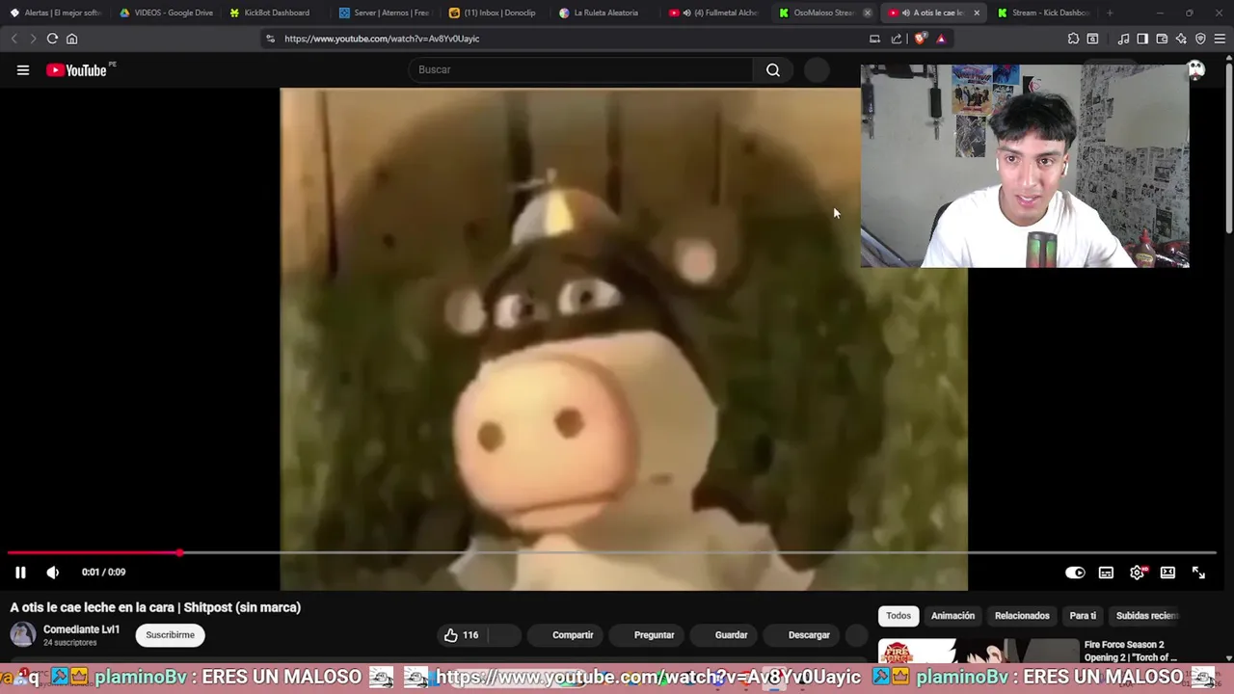Open Fire Force Season 2 Opening video thumbnail
This screenshot has width=1234, height=694.
(978, 652)
